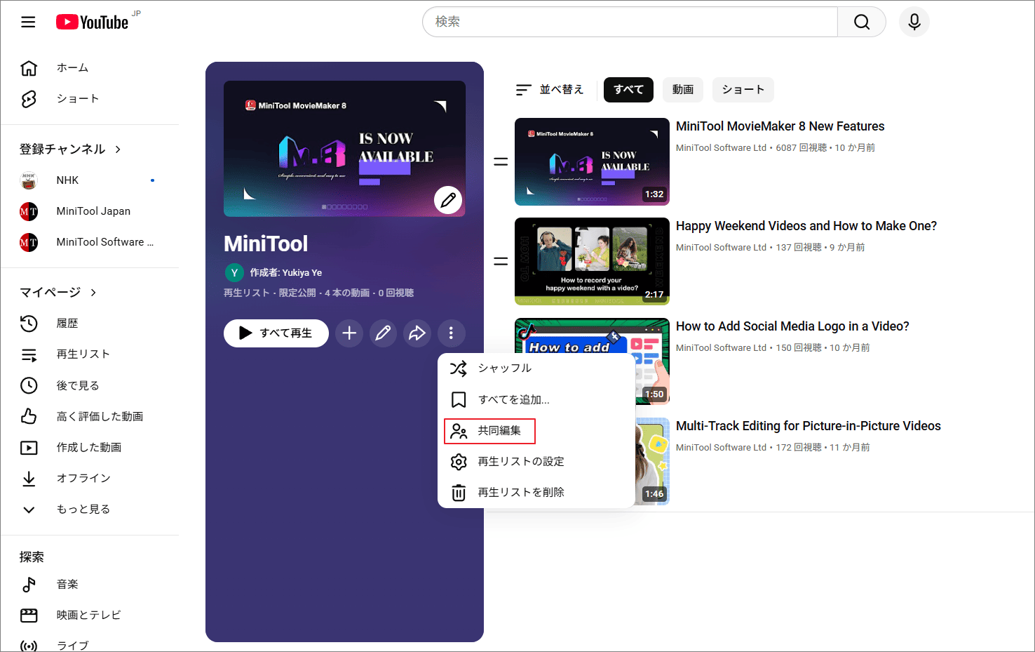Open How to Add Social Media Logo title
The image size is (1035, 652).
792,326
